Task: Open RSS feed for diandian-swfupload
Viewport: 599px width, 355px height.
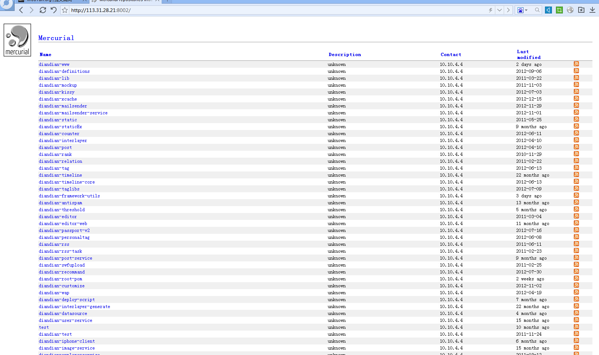Action: point(576,264)
